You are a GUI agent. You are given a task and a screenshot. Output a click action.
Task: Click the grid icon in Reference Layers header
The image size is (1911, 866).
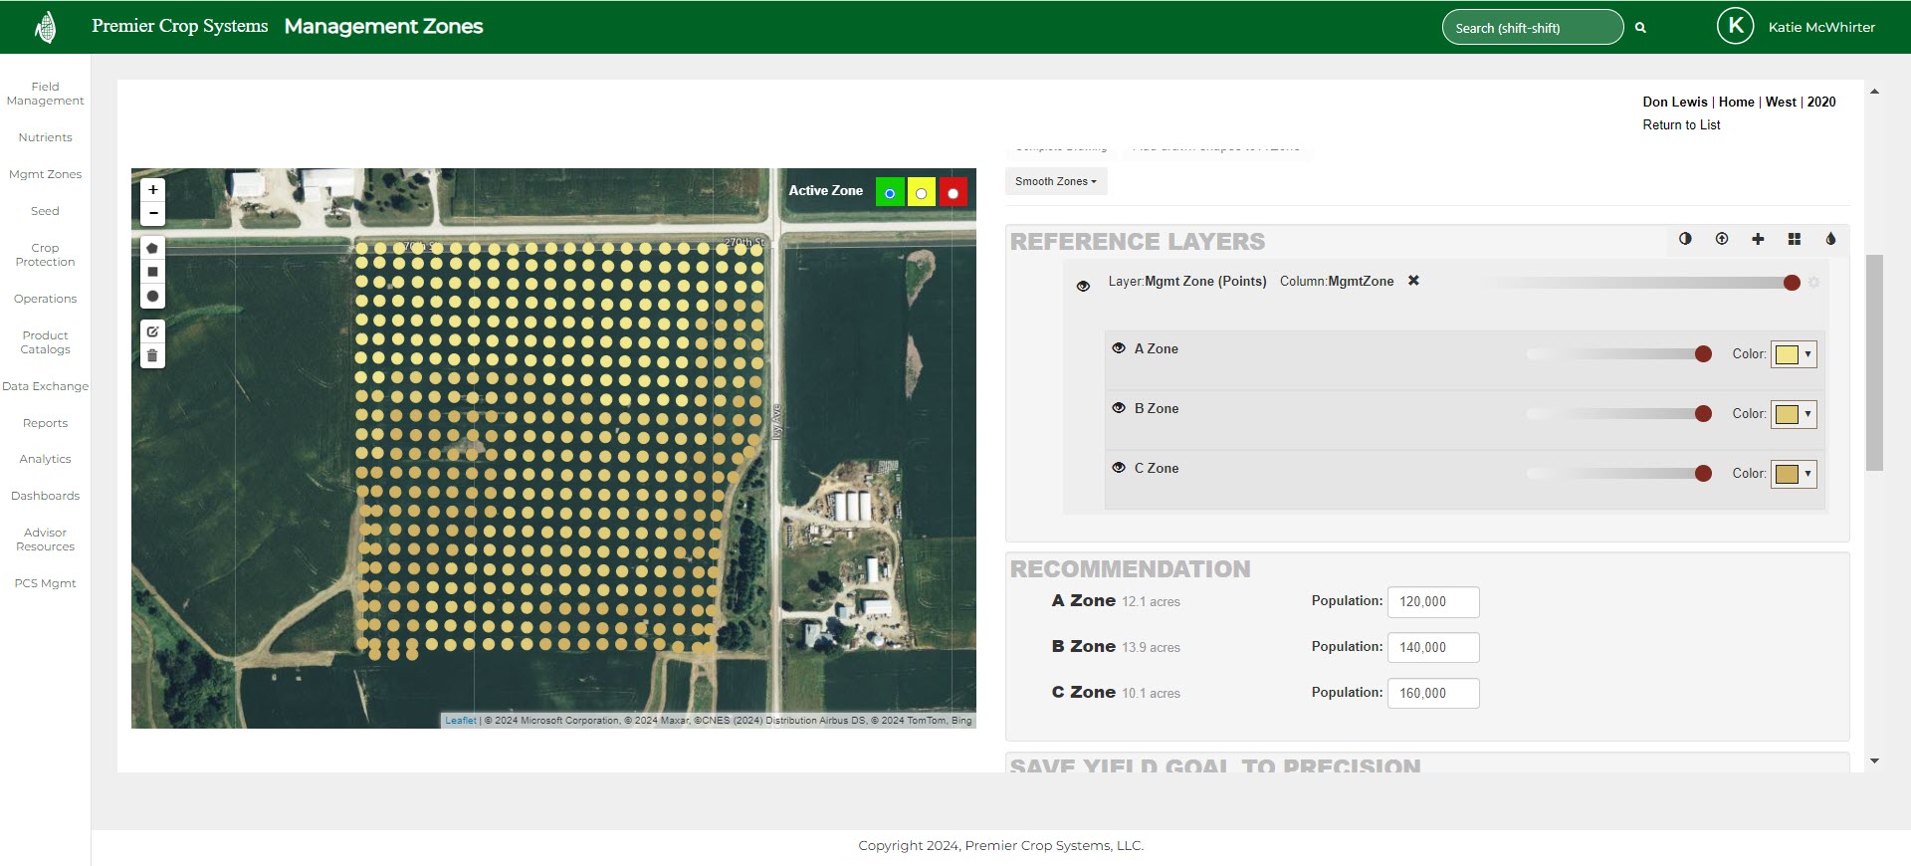(x=1794, y=239)
